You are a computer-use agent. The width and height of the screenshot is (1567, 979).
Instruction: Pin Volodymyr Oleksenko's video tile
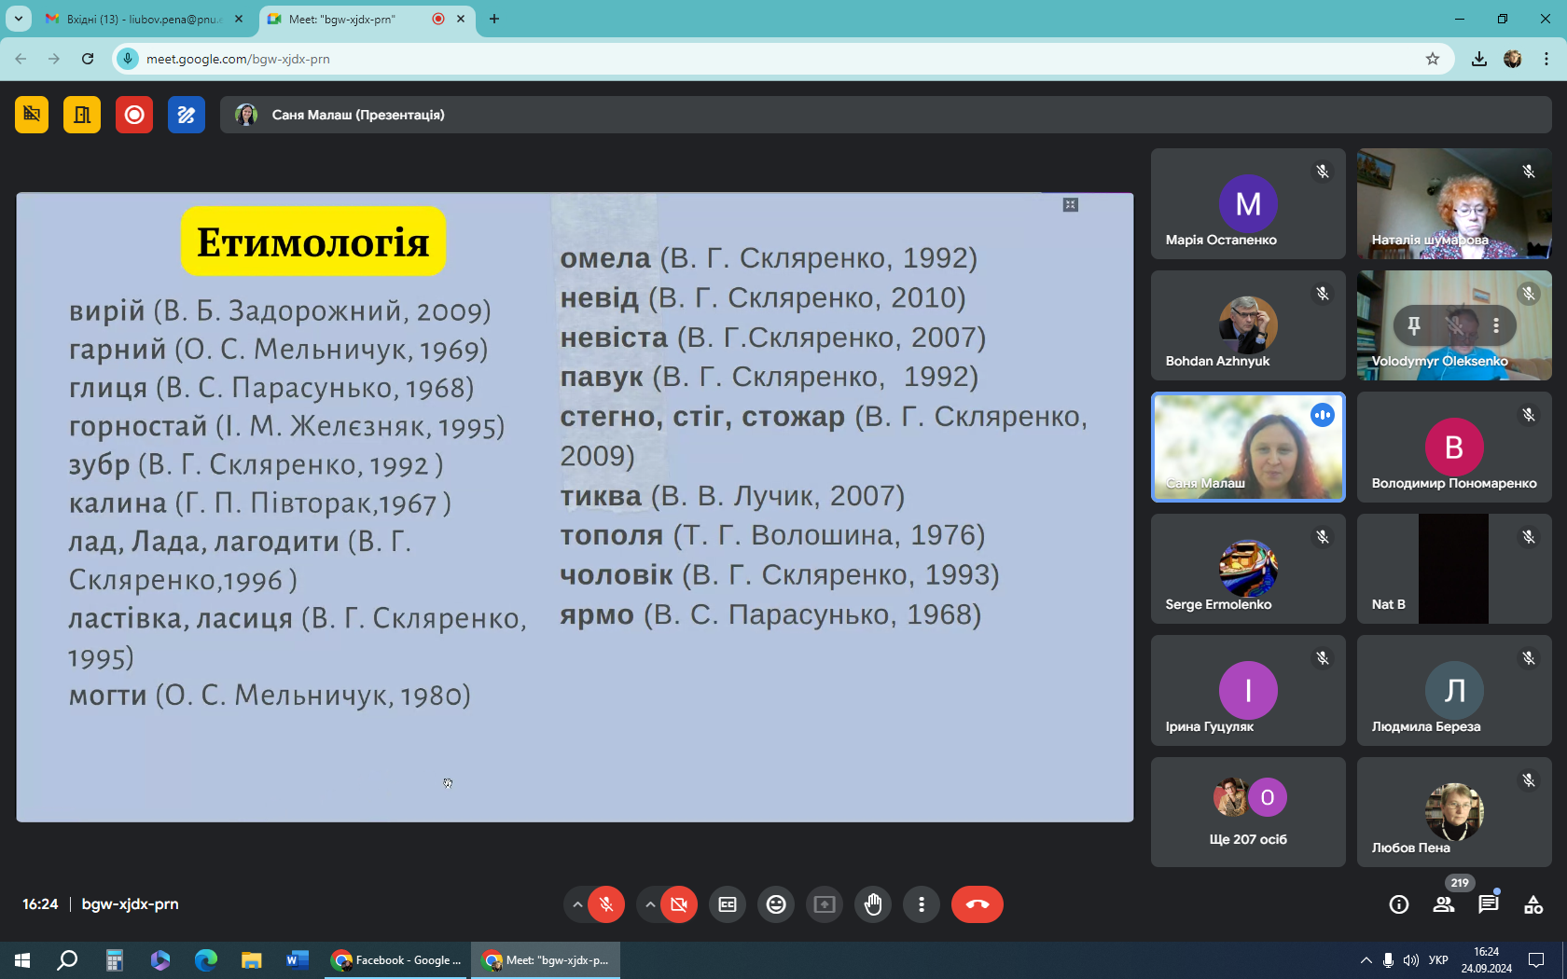[x=1414, y=325]
